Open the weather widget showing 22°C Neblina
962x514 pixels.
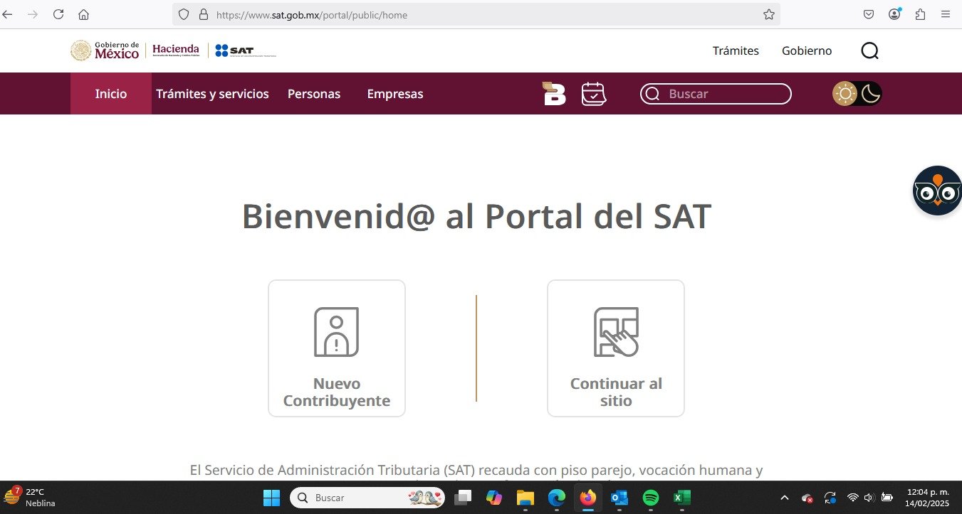(x=30, y=497)
